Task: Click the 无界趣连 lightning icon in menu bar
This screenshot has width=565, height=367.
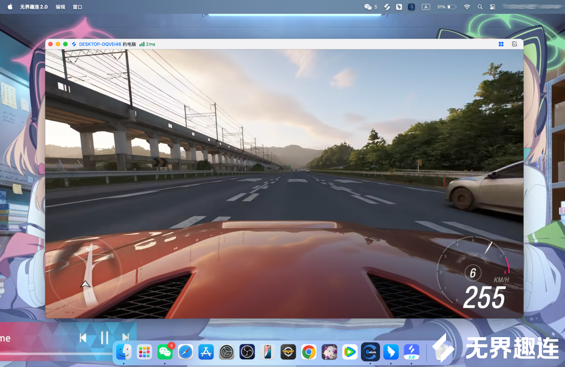Action: [x=387, y=7]
